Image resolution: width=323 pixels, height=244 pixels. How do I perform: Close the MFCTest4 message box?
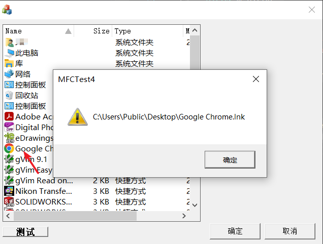coord(256,79)
